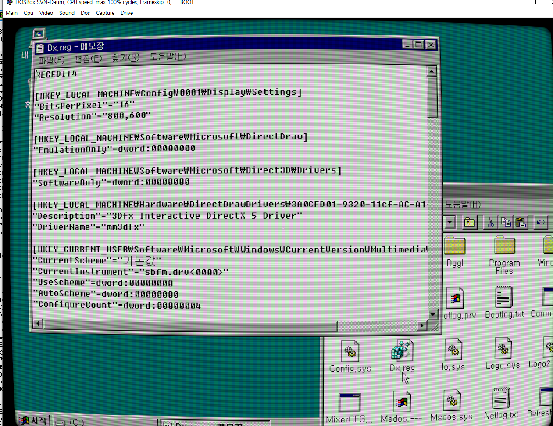
Task: Click the Up One Level folder toolbar icon
Action: 469,222
